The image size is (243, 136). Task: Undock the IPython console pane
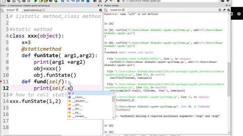[227, 5]
